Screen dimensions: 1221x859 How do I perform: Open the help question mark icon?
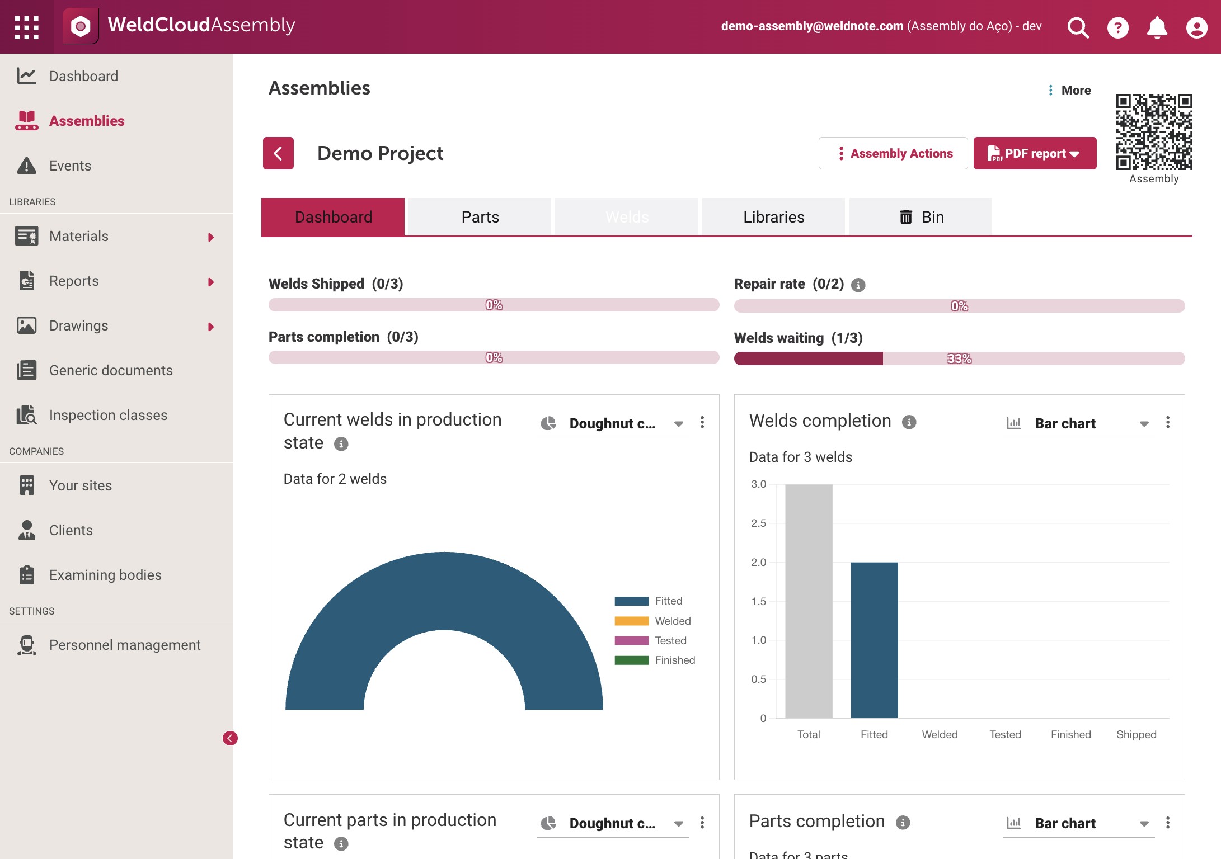(1117, 27)
